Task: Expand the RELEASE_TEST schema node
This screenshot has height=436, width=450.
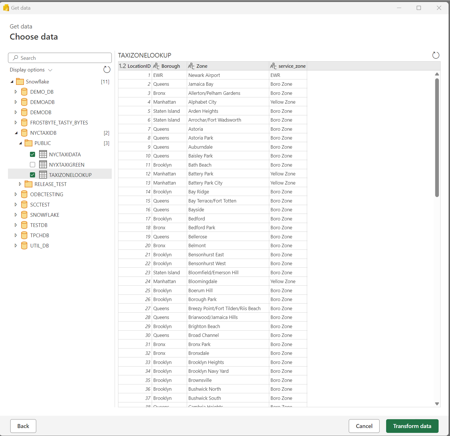Action: coord(20,184)
